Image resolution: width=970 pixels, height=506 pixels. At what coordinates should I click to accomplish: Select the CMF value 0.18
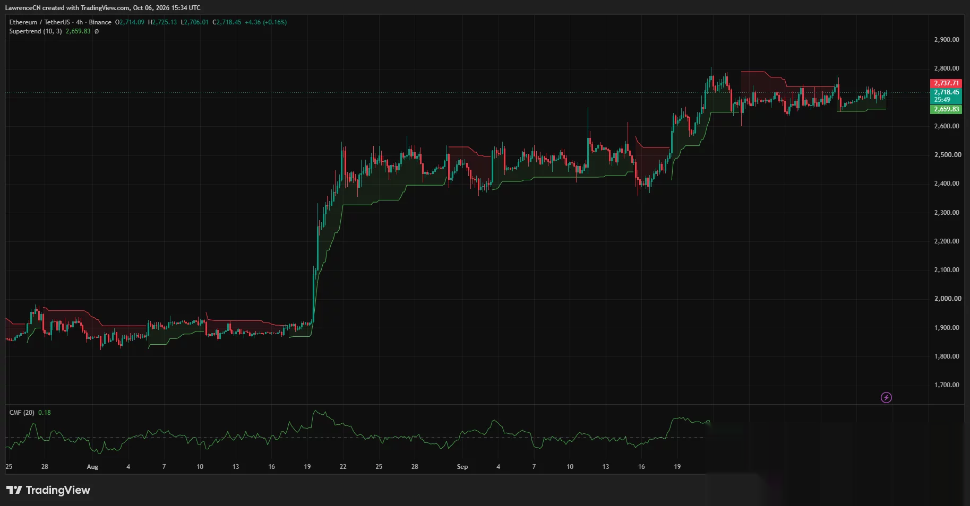coord(45,413)
